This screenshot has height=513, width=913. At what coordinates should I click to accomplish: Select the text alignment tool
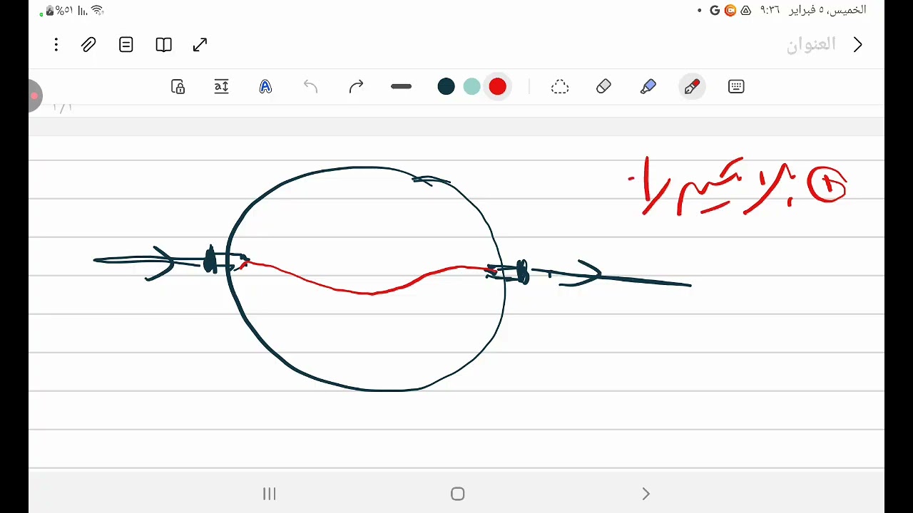(x=222, y=87)
